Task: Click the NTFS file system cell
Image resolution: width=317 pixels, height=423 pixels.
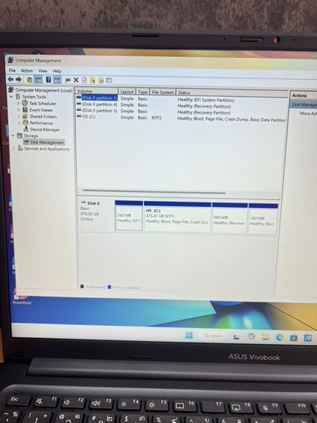Action: pyautogui.click(x=157, y=118)
